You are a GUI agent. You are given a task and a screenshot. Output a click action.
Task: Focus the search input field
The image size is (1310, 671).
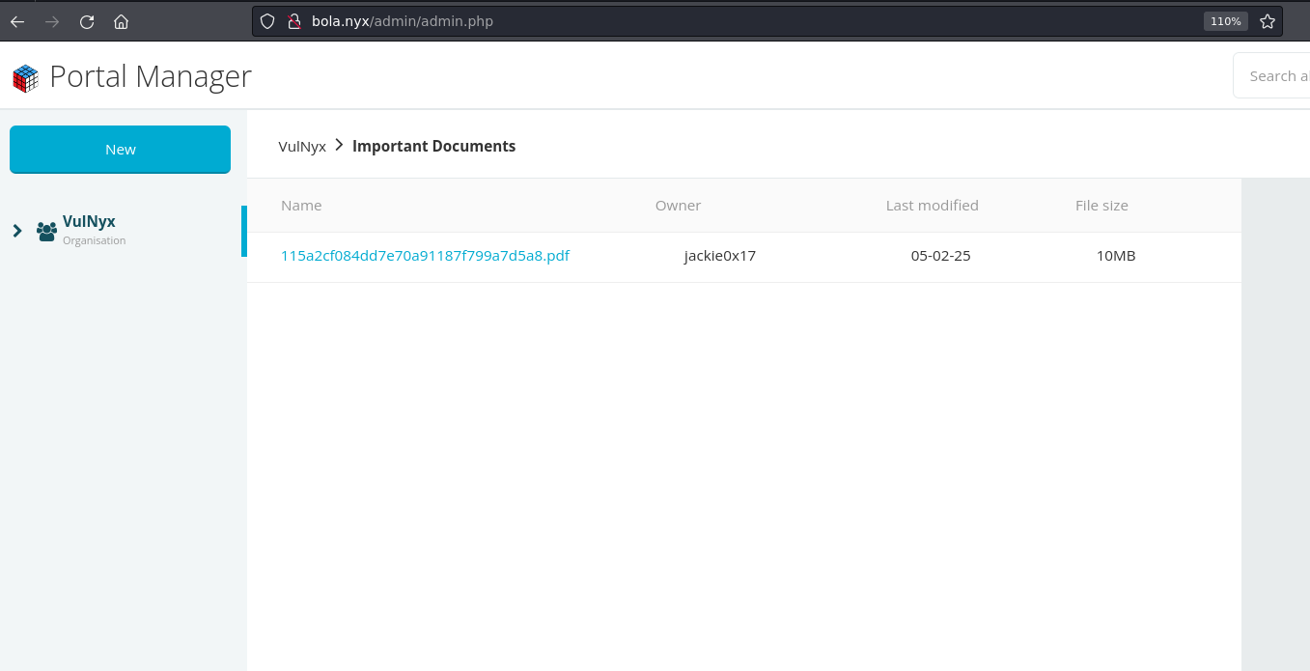point(1274,76)
